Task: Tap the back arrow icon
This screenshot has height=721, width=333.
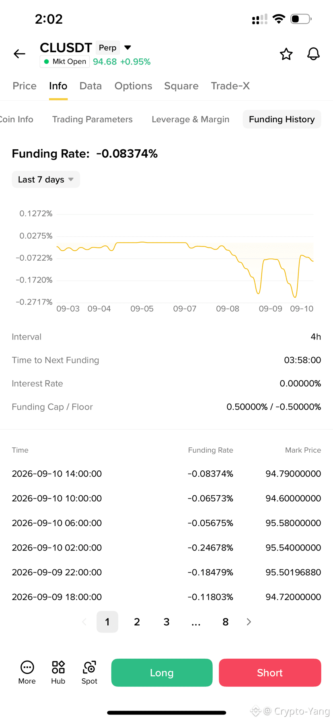Action: (19, 54)
